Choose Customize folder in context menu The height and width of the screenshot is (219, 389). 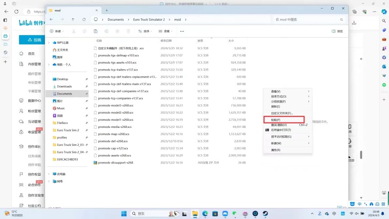click(x=288, y=113)
